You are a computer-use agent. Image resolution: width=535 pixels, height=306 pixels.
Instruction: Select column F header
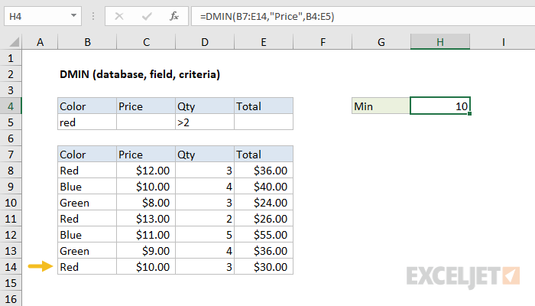click(x=323, y=42)
